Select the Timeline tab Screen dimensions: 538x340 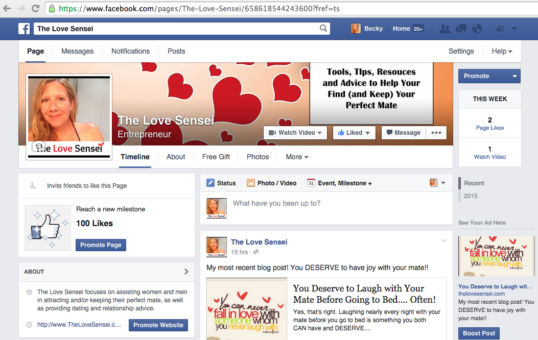[135, 157]
